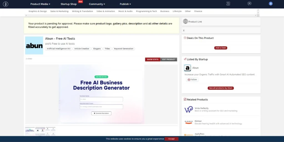Viewport: 284px width, 142px height.
Task: Select the Lifestyle category
Action: tap(177, 11)
